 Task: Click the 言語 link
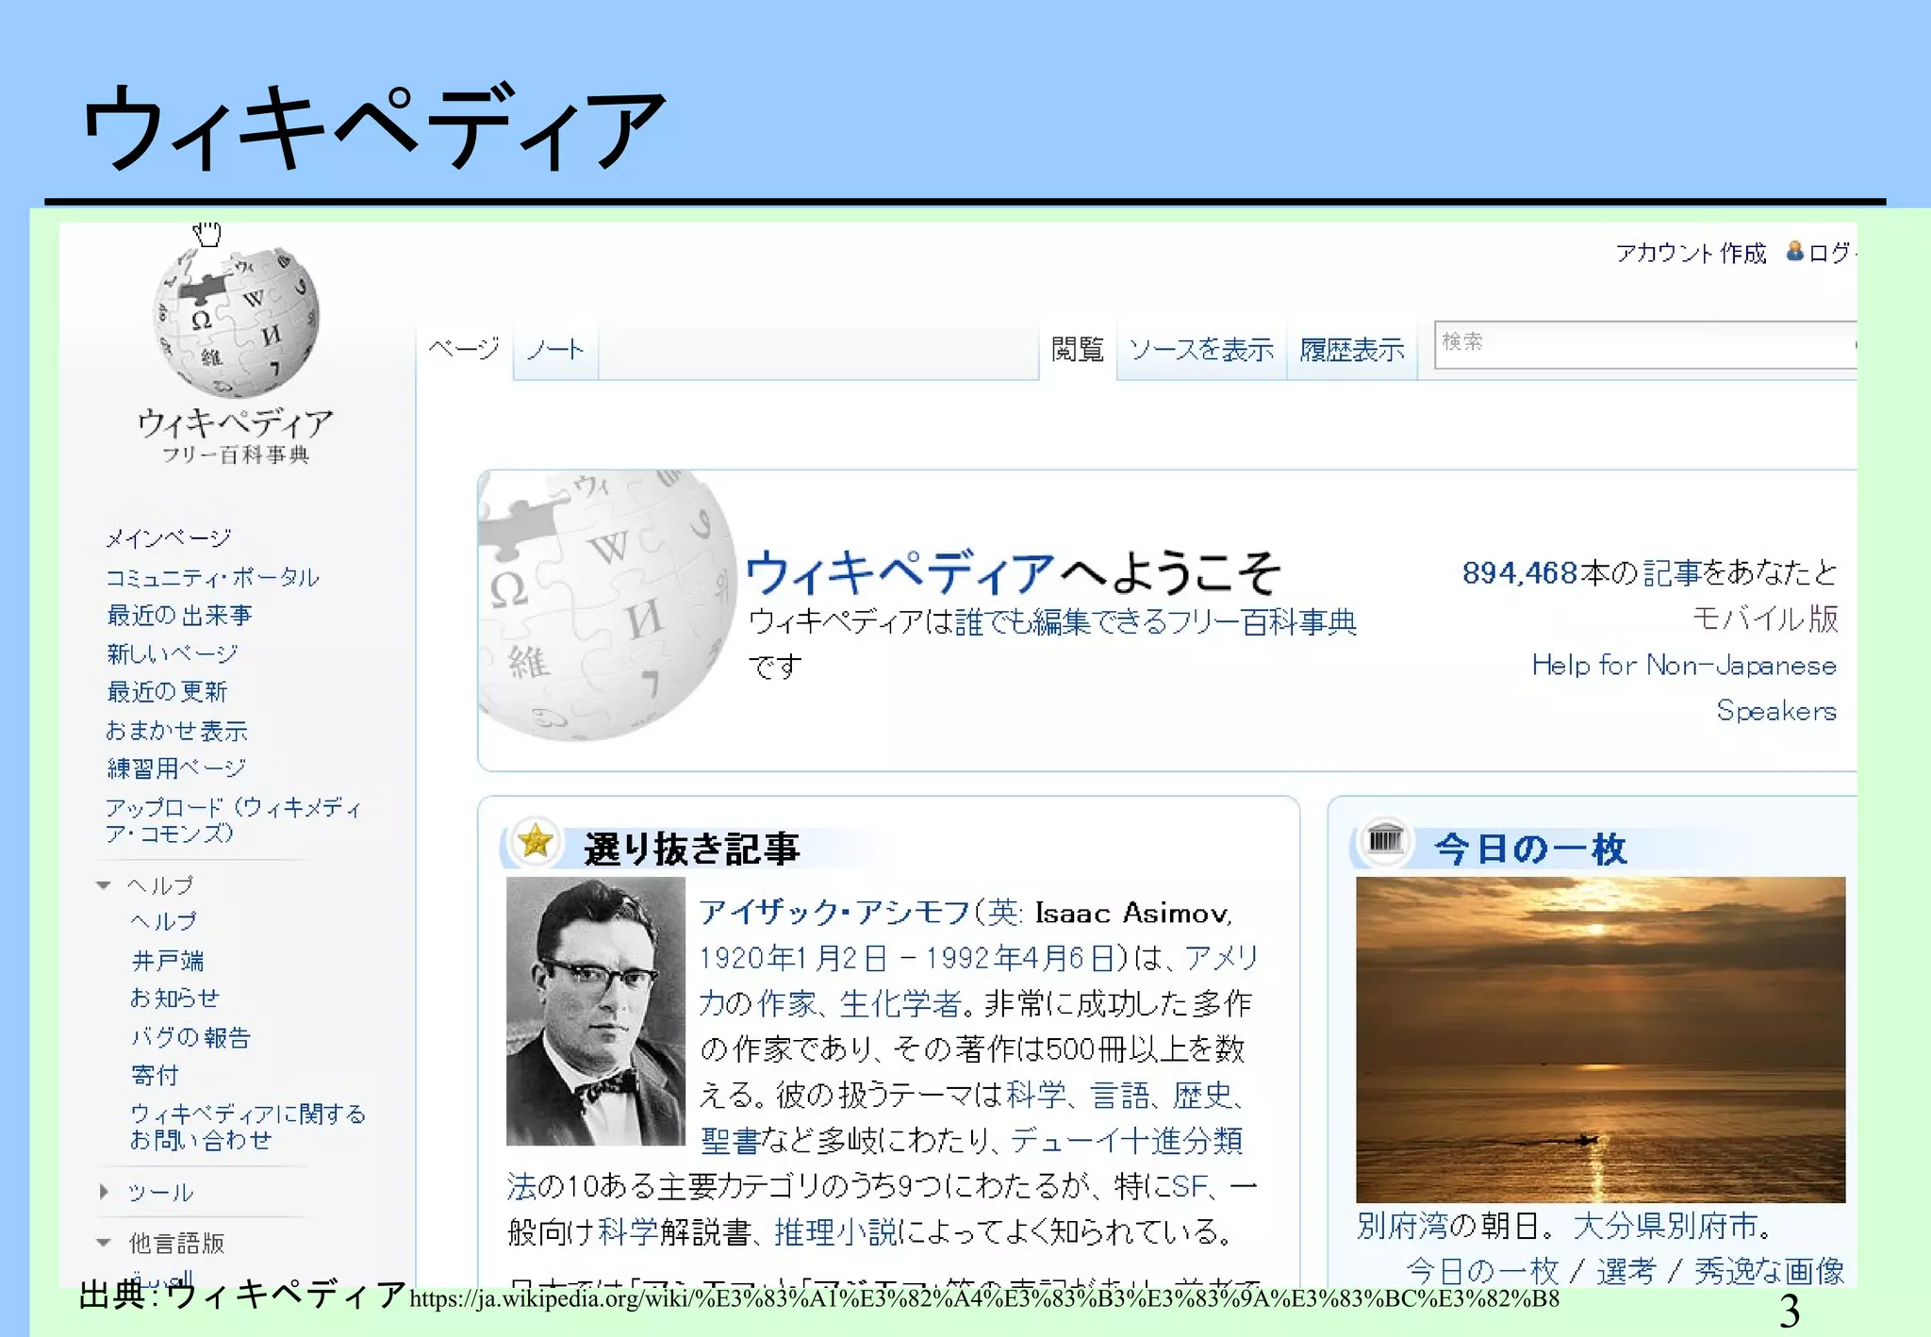pyautogui.click(x=1119, y=1095)
